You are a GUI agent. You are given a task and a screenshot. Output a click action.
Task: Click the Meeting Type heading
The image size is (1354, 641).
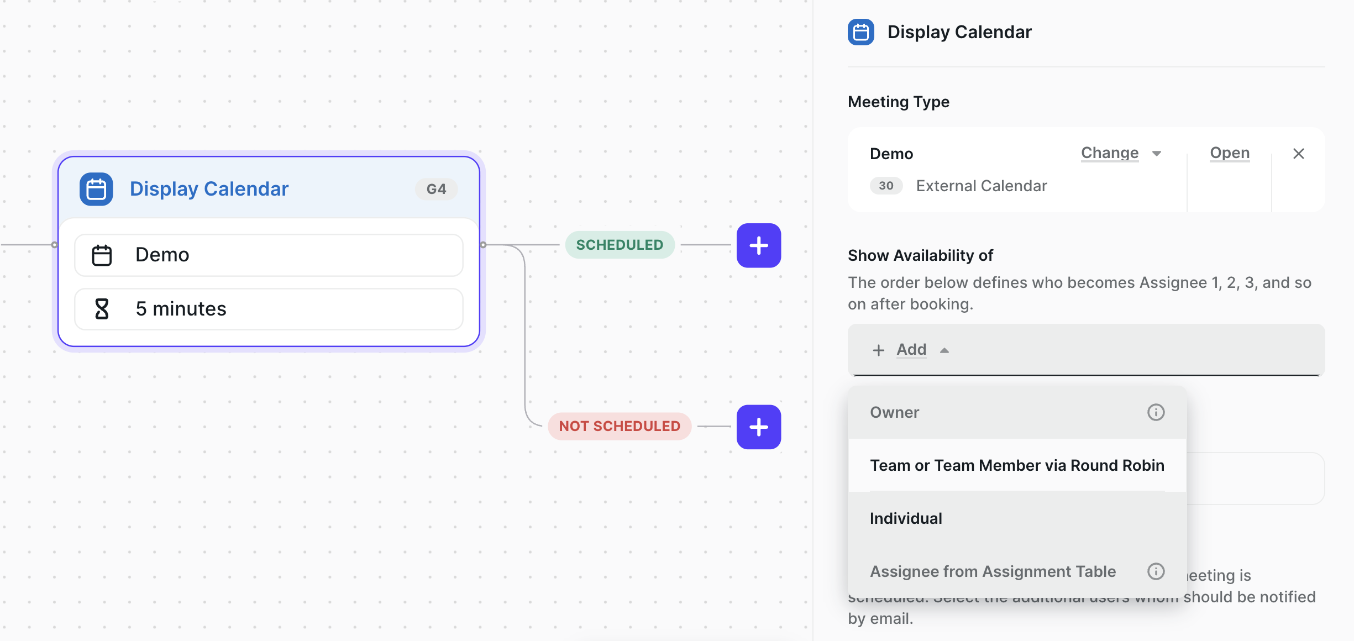click(899, 102)
